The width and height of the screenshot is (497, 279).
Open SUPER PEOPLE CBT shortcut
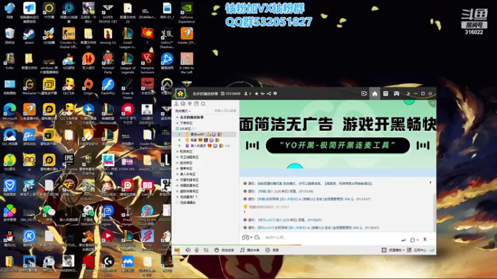[x=107, y=12]
